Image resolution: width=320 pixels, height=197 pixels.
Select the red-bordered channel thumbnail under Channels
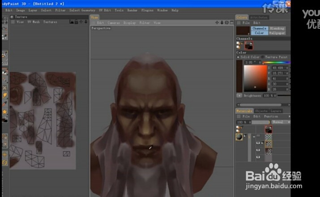tap(248, 45)
